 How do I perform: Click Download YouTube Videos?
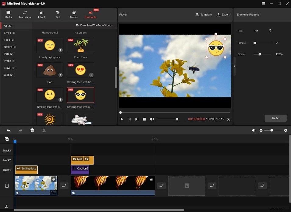94,26
